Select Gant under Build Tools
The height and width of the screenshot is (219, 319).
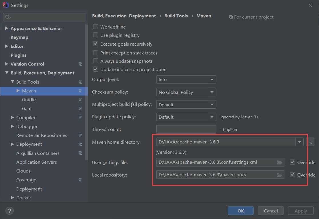click(27, 109)
